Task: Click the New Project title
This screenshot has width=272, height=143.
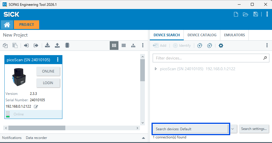Action: coord(15,35)
